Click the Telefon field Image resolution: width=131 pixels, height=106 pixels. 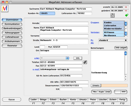61,62
